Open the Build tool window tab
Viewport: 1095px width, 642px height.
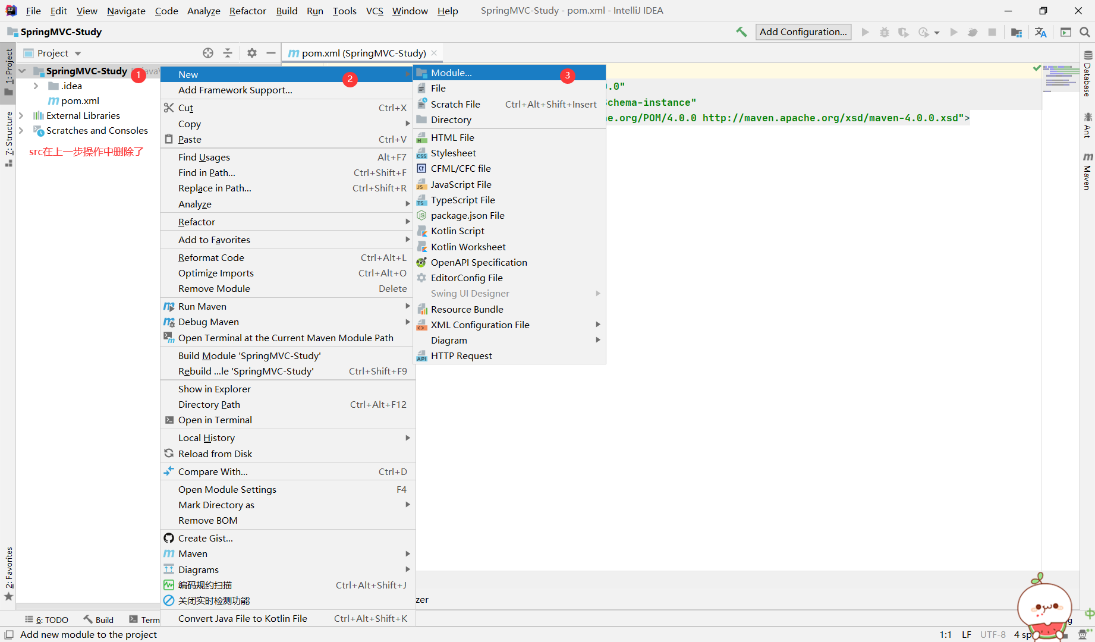click(99, 619)
